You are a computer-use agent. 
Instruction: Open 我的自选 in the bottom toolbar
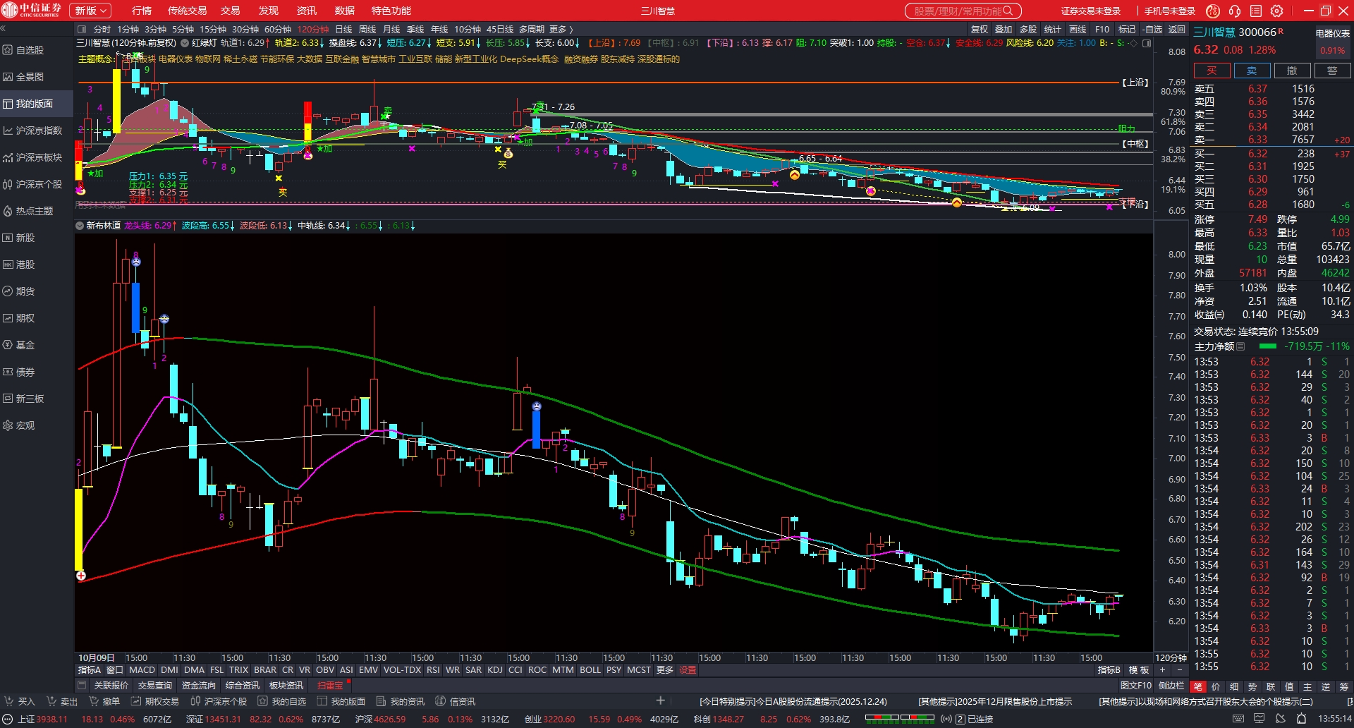coord(282,701)
